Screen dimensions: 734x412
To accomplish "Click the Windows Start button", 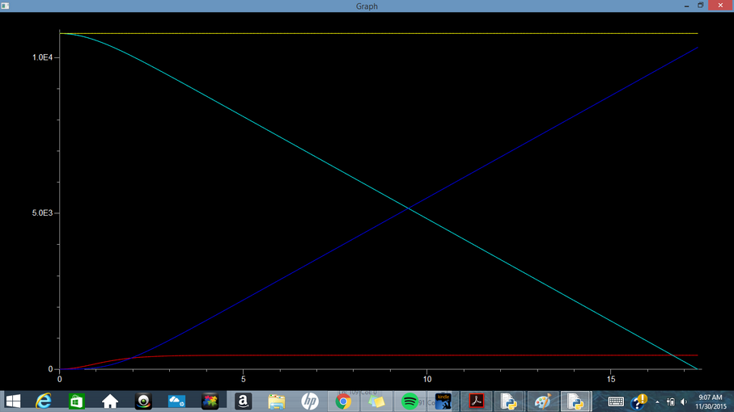I will [13, 401].
